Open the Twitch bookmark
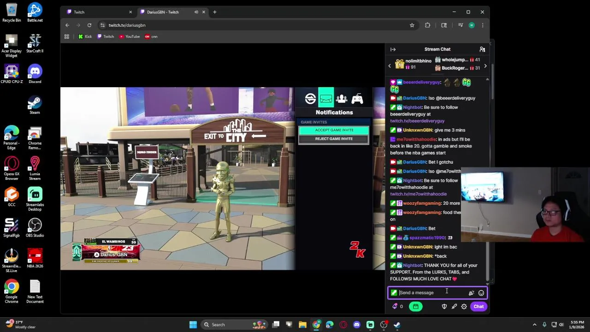Image resolution: width=590 pixels, height=332 pixels. (106, 36)
